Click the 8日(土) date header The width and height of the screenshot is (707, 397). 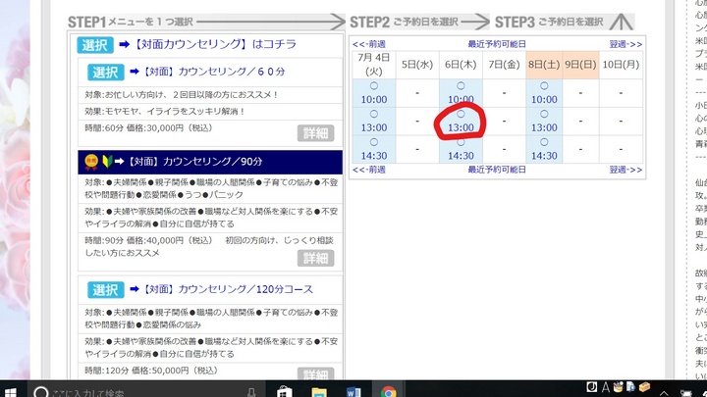544,65
